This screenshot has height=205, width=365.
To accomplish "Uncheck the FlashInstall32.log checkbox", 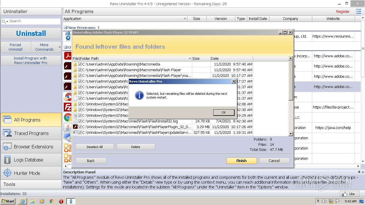I will pyautogui.click(x=80, y=121).
